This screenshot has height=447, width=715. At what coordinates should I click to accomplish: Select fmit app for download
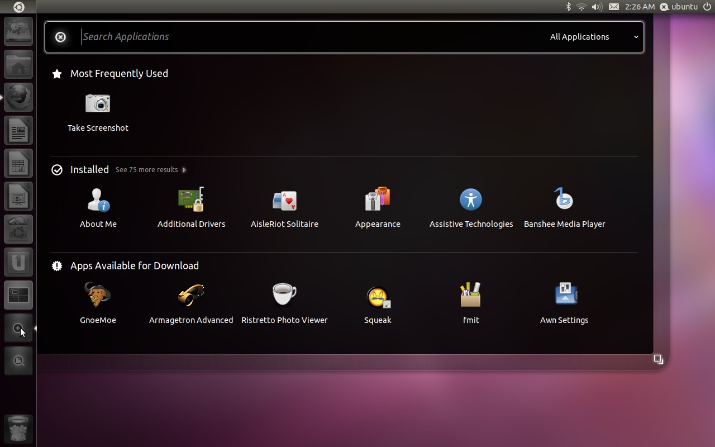pos(471,304)
